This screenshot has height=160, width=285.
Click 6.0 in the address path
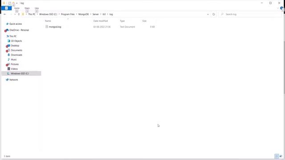point(104,14)
